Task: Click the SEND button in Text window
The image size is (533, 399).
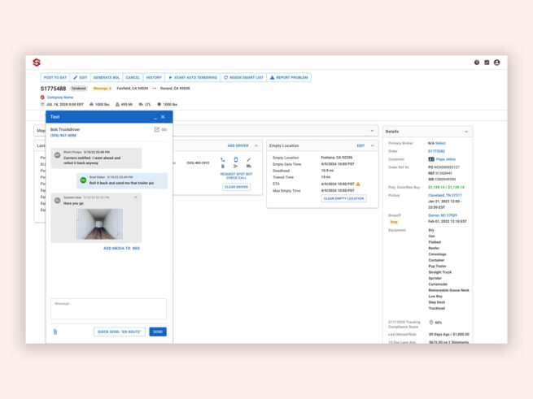Action: (x=158, y=332)
